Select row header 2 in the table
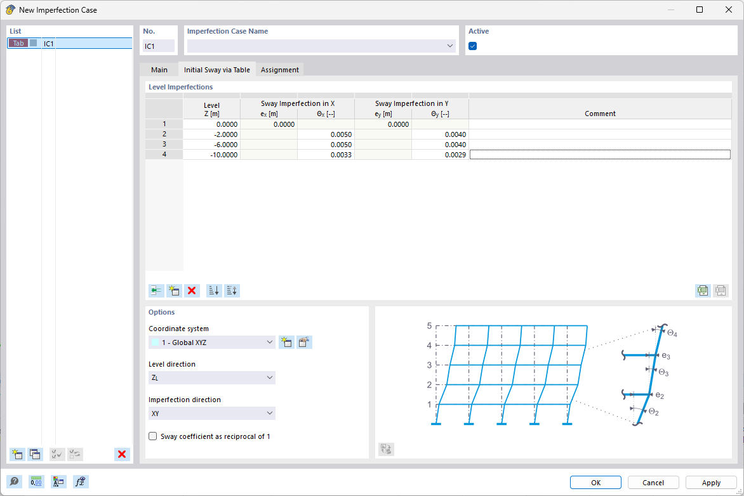Viewport: 744px width, 496px height. [x=164, y=134]
